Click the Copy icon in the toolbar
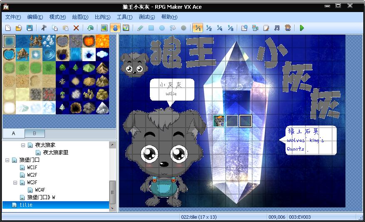Screen dimensions: 365x222 point(55,28)
